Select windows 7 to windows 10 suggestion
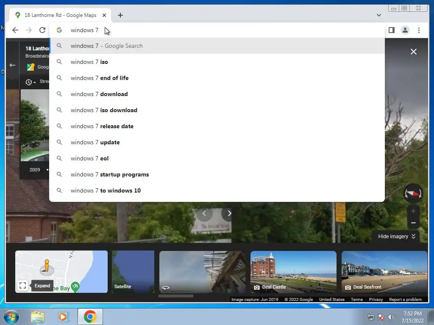Image resolution: width=434 pixels, height=325 pixels. (x=217, y=190)
